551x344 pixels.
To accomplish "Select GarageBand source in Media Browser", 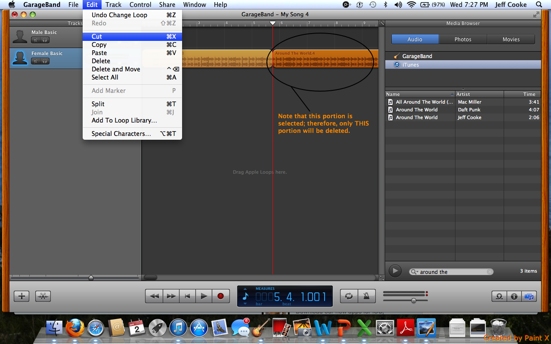I will pos(463,56).
